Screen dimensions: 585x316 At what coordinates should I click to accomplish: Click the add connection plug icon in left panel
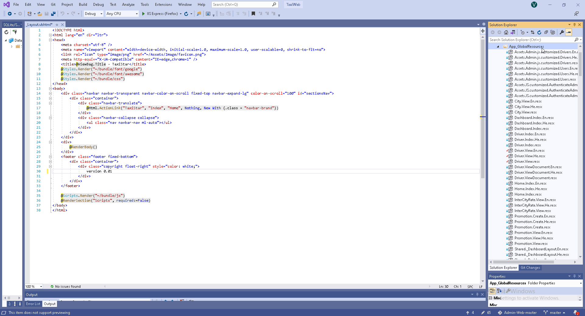[15, 32]
